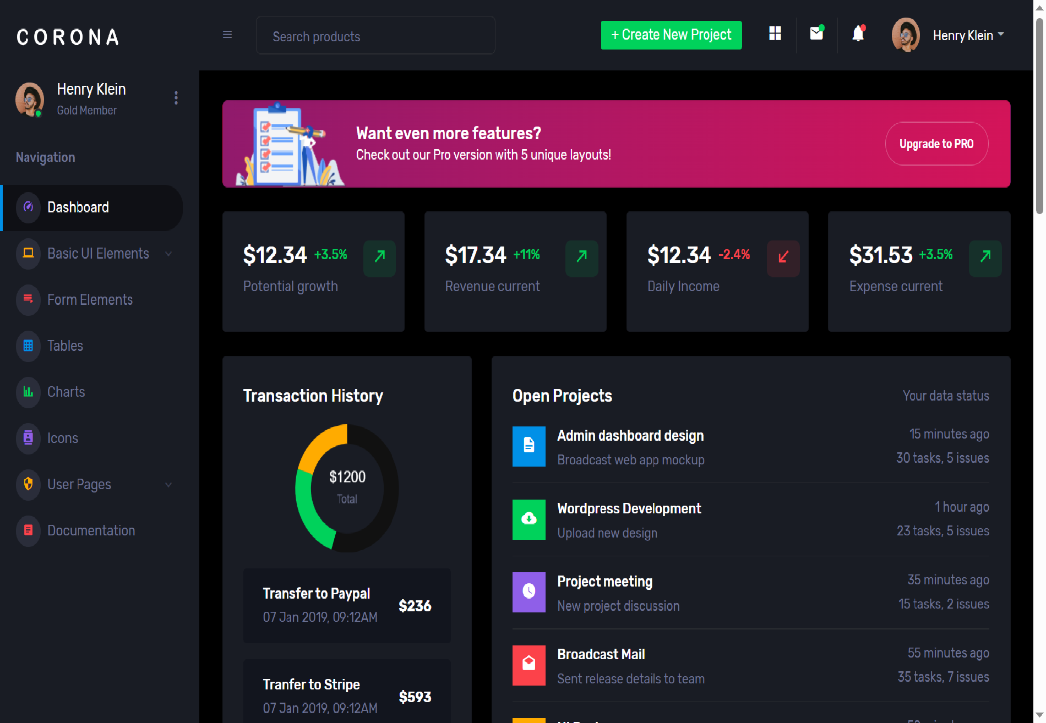The height and width of the screenshot is (723, 1046).
Task: Click the green cloud download Wordpress Development icon
Action: (x=529, y=519)
